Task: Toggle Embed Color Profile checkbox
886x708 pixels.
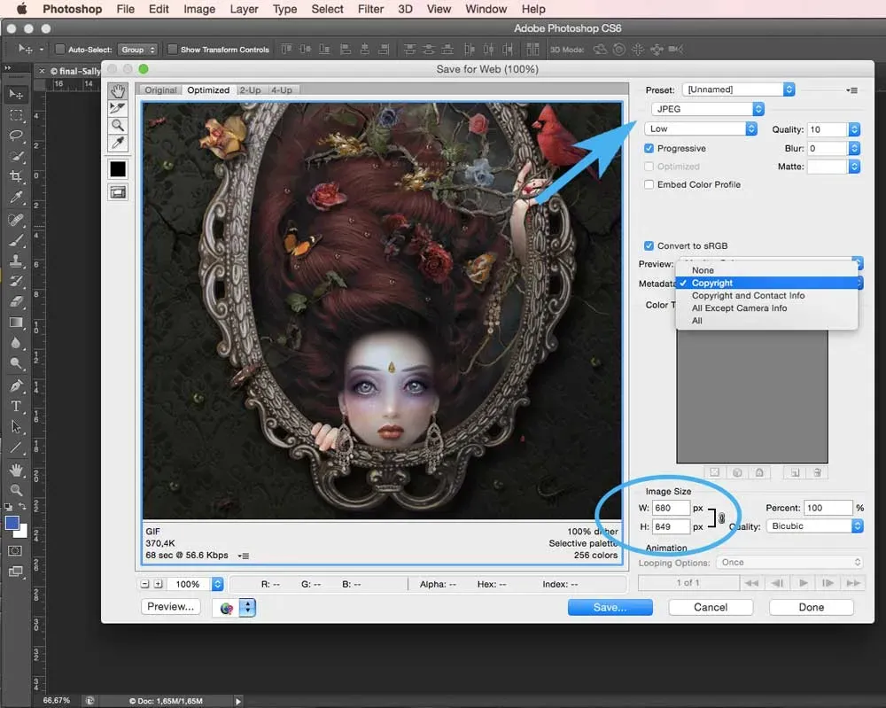Action: coord(649,184)
